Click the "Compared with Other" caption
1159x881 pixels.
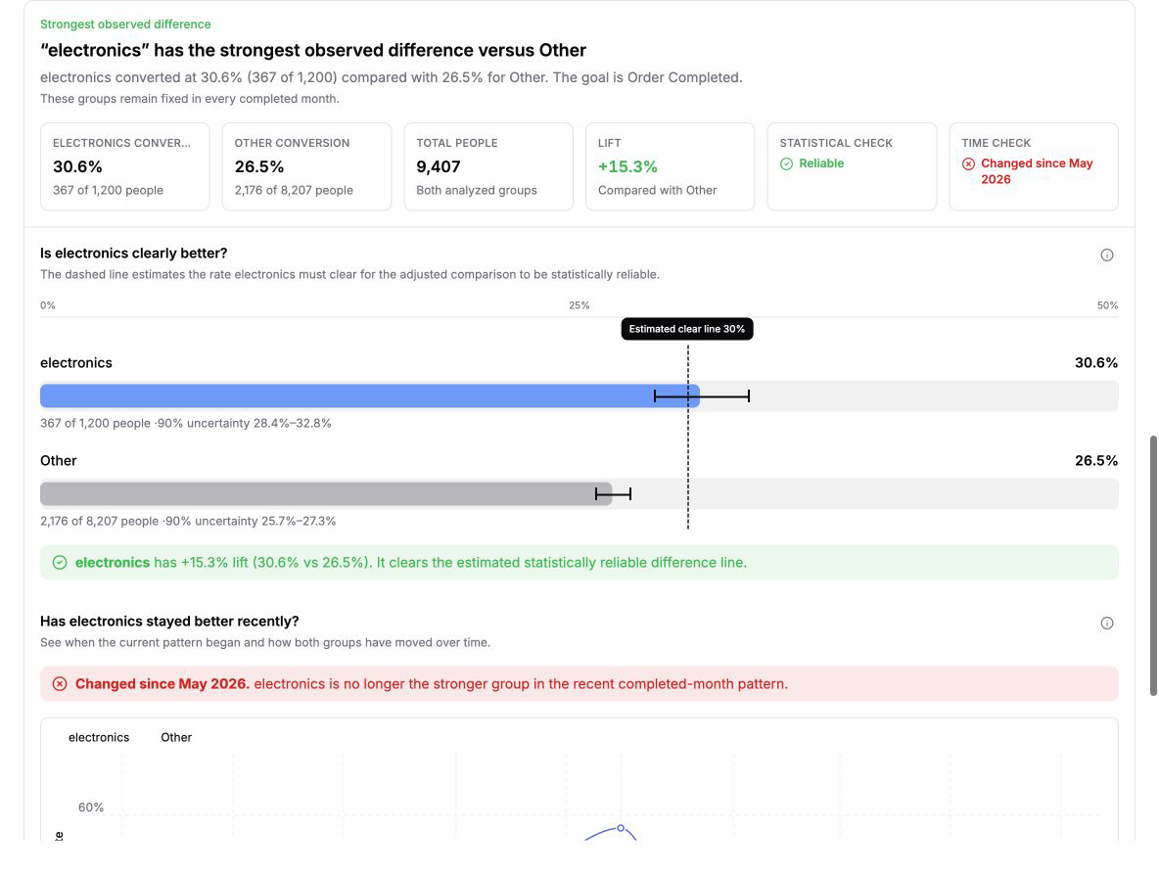[x=657, y=190]
